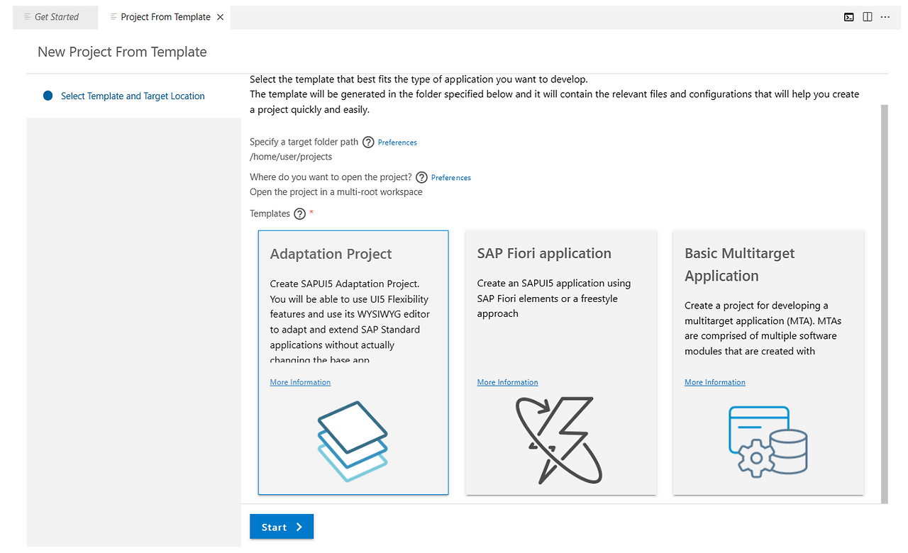
Task: Select the Project From Template tab
Action: (165, 17)
